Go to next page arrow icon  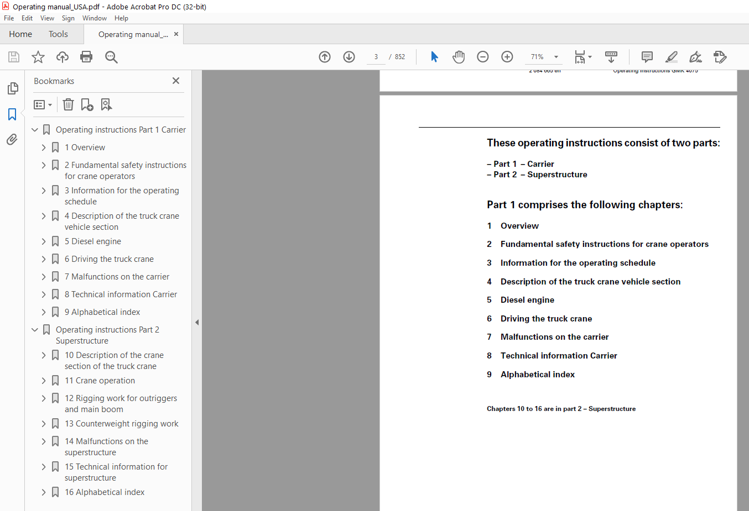click(x=349, y=56)
